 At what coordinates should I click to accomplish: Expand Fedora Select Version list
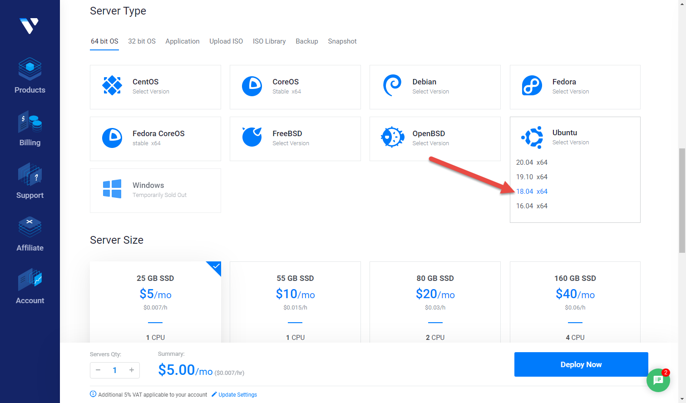[575, 87]
